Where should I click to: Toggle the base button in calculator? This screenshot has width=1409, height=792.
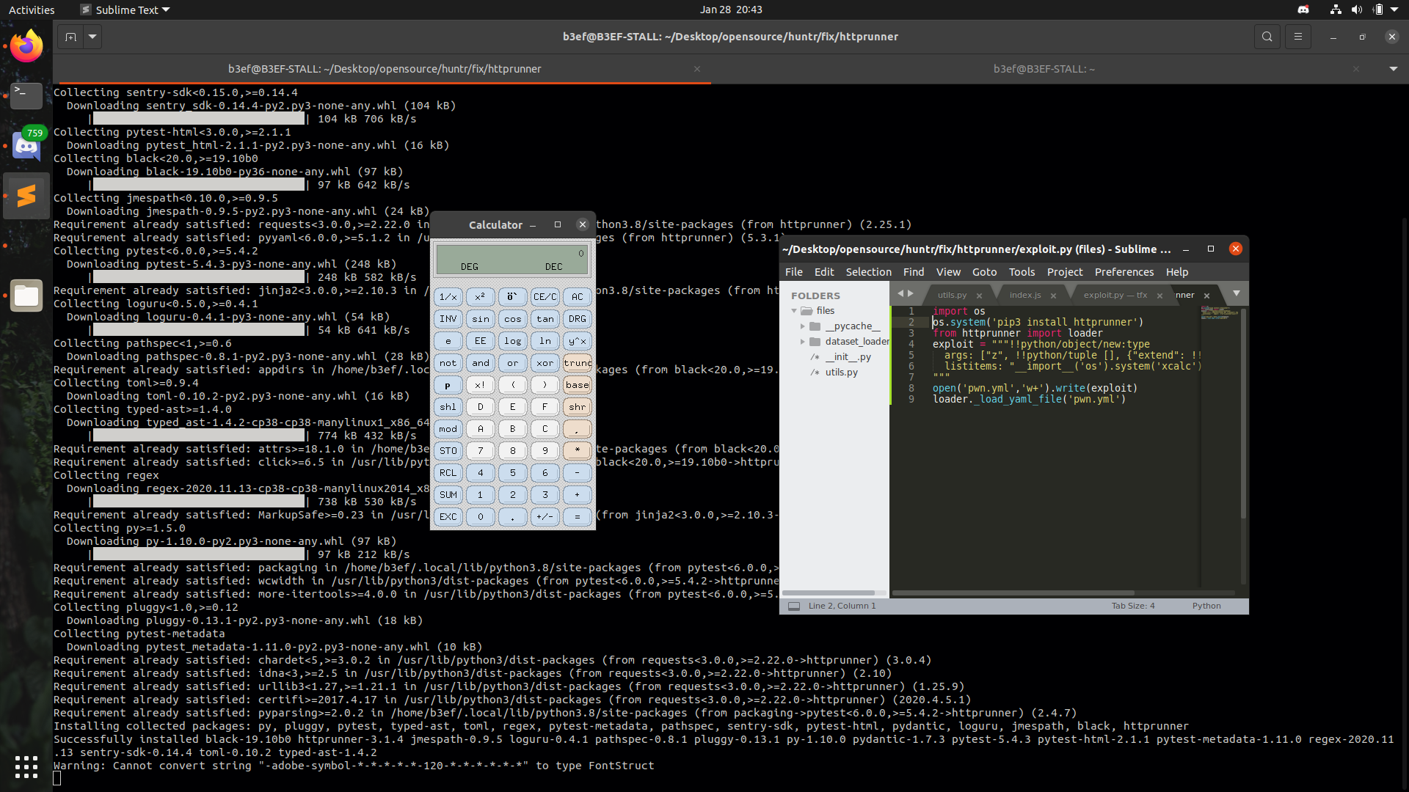click(x=577, y=385)
